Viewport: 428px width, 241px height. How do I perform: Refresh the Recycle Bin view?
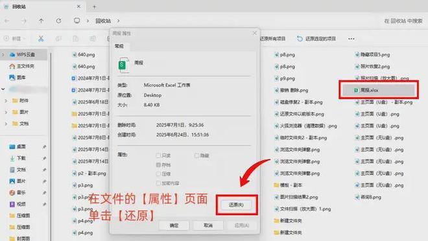coord(58,21)
